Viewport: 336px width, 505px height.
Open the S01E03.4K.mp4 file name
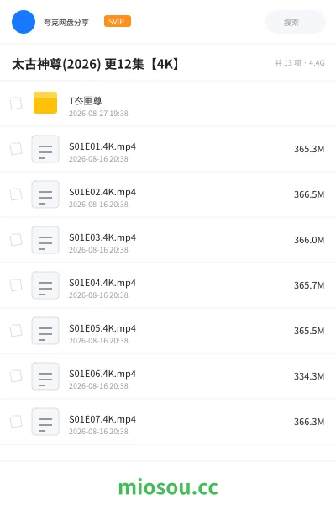(x=102, y=237)
